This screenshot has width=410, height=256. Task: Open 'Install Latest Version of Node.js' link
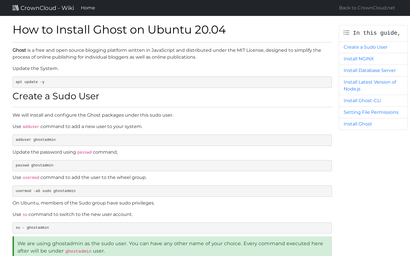pyautogui.click(x=370, y=85)
